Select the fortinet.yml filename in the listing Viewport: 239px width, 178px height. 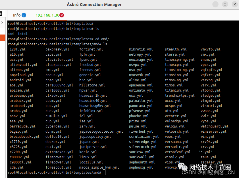[91, 49]
